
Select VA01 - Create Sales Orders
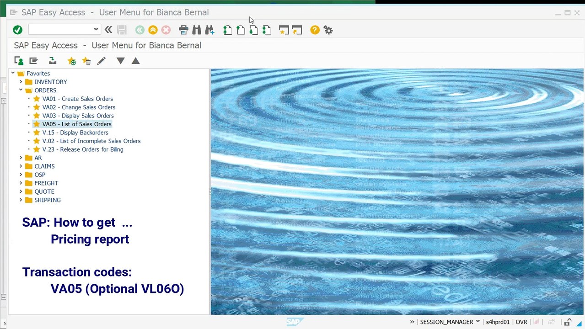78,99
